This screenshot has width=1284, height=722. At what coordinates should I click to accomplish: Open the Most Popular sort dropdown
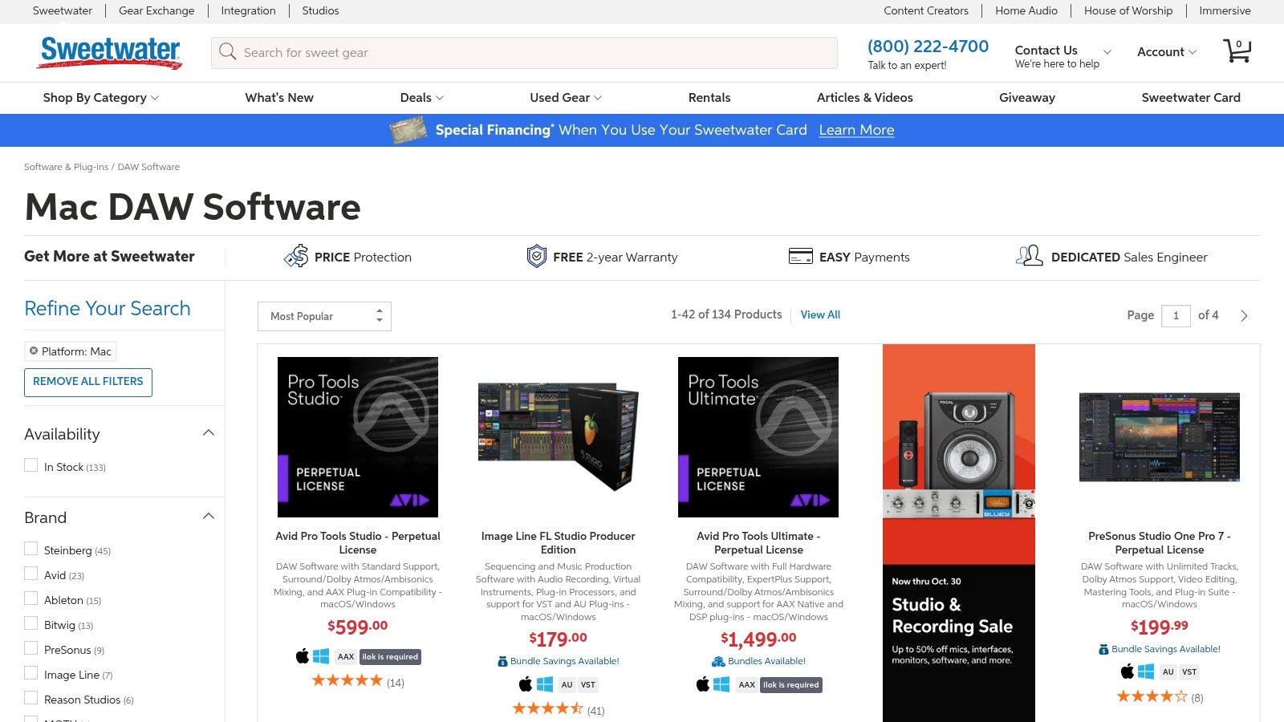click(x=323, y=316)
